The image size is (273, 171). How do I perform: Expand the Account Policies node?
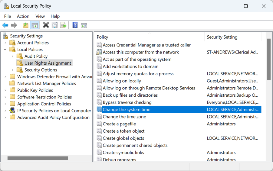[x=5, y=43]
